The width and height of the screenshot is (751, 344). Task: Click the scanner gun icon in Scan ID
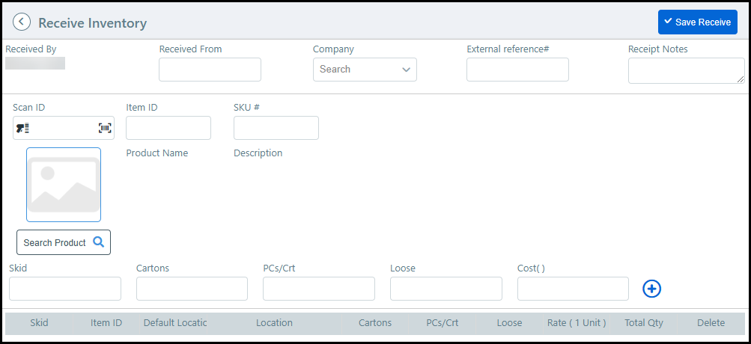pyautogui.click(x=22, y=128)
